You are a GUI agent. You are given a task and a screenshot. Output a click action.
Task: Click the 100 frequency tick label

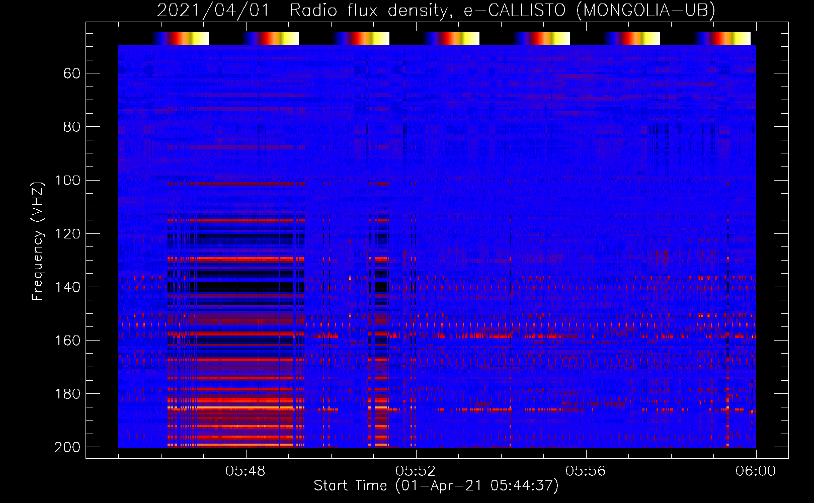tap(68, 181)
